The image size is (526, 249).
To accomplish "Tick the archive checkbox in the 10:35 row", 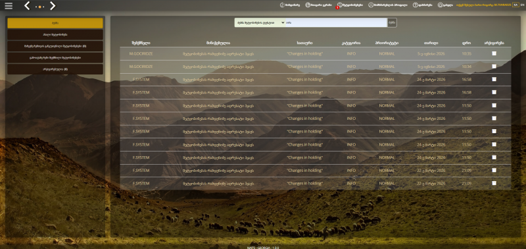I will (x=494, y=53).
